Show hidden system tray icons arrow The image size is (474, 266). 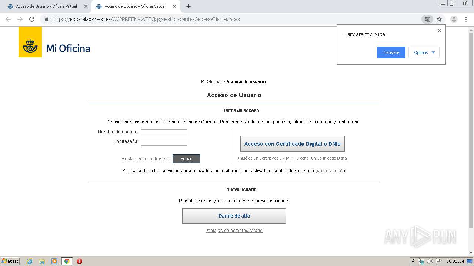tap(413, 261)
